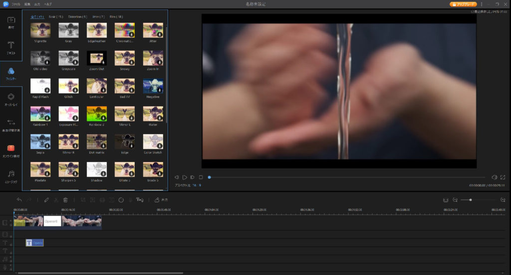The width and height of the screenshot is (511, 275).
Task: Open the media (素材) panel in sidebar
Action: [x=11, y=22]
